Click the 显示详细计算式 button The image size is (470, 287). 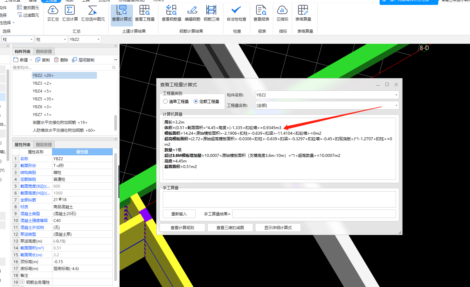coord(278,228)
